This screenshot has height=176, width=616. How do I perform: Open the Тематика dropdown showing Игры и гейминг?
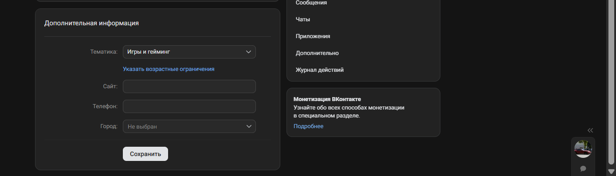[x=189, y=52]
